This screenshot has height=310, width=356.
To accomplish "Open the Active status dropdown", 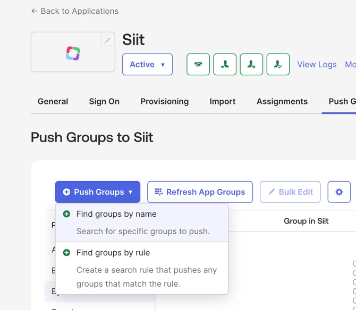I will (147, 65).
